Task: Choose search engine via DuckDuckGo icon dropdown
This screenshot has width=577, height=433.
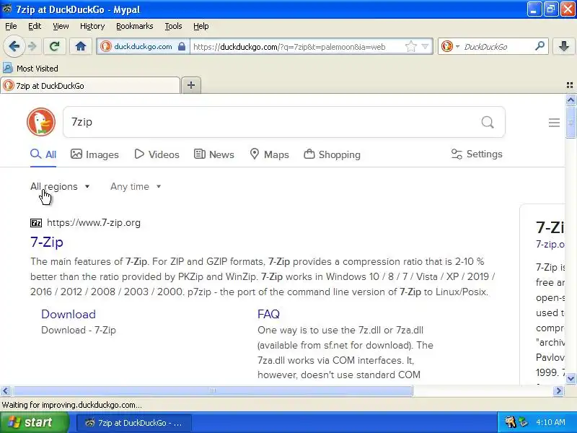Action: pyautogui.click(x=450, y=46)
